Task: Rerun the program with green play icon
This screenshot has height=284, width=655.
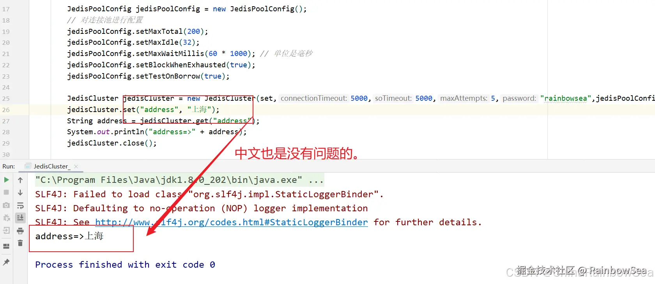Action: (x=6, y=180)
